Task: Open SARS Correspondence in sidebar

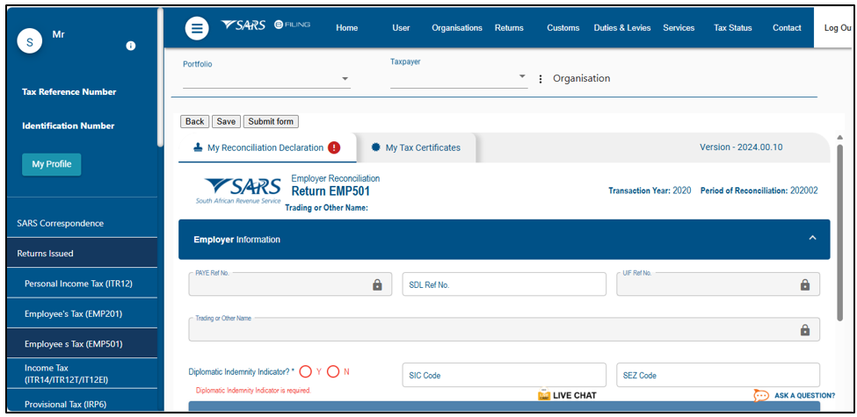Action: coord(82,223)
